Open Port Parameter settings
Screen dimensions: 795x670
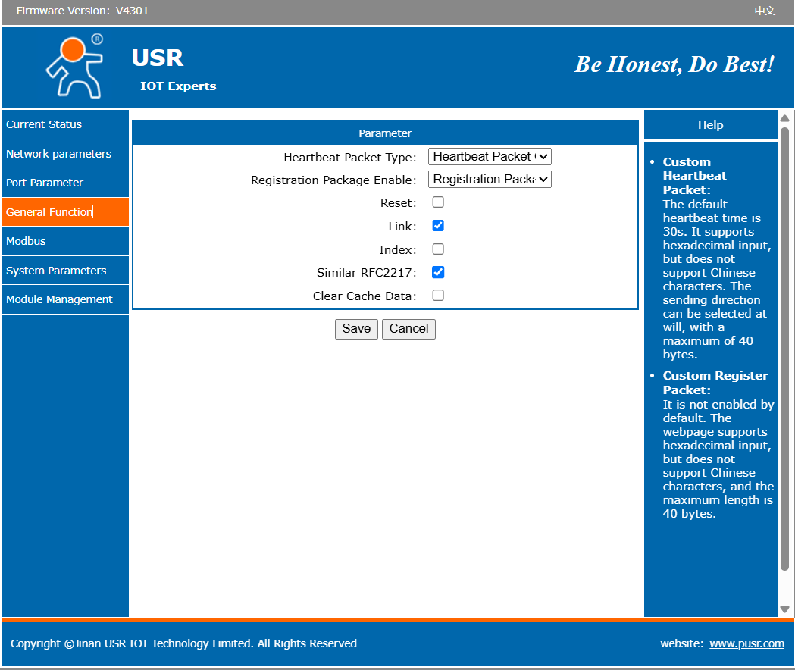tap(45, 183)
